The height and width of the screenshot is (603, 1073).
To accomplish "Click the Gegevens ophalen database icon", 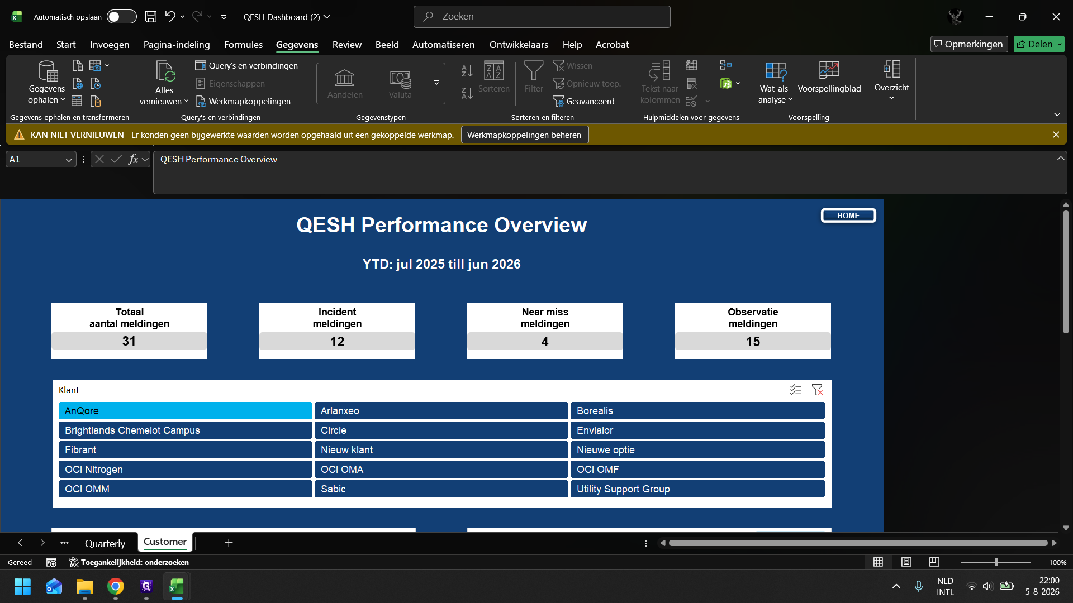I will pyautogui.click(x=48, y=71).
